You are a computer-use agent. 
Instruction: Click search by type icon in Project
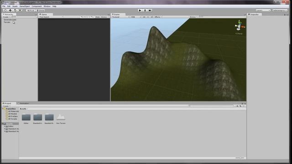pyautogui.click(x=237, y=106)
